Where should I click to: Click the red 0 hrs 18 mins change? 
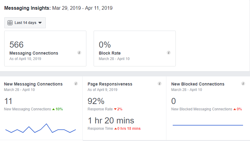127,129
